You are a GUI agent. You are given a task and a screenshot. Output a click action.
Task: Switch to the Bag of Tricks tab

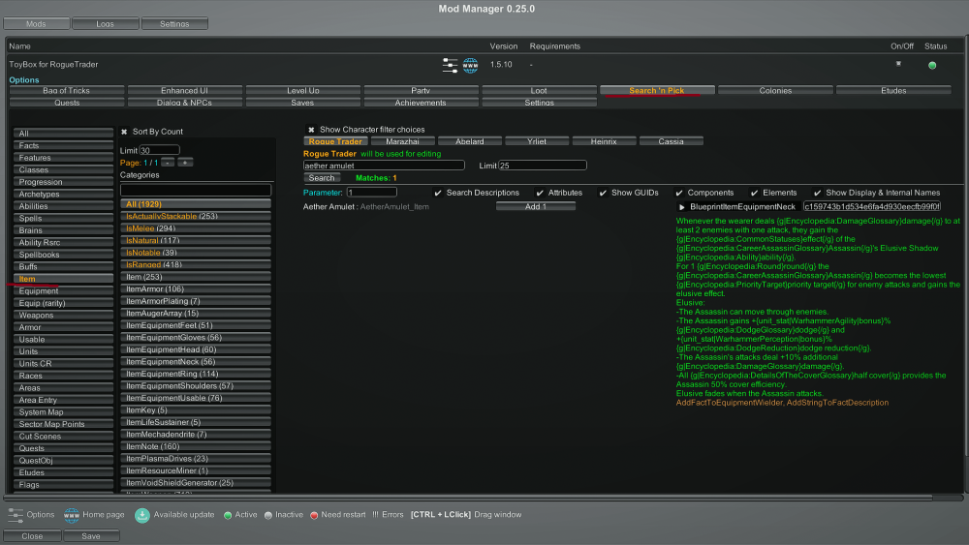point(66,90)
